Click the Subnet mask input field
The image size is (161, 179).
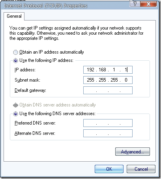click(108, 80)
